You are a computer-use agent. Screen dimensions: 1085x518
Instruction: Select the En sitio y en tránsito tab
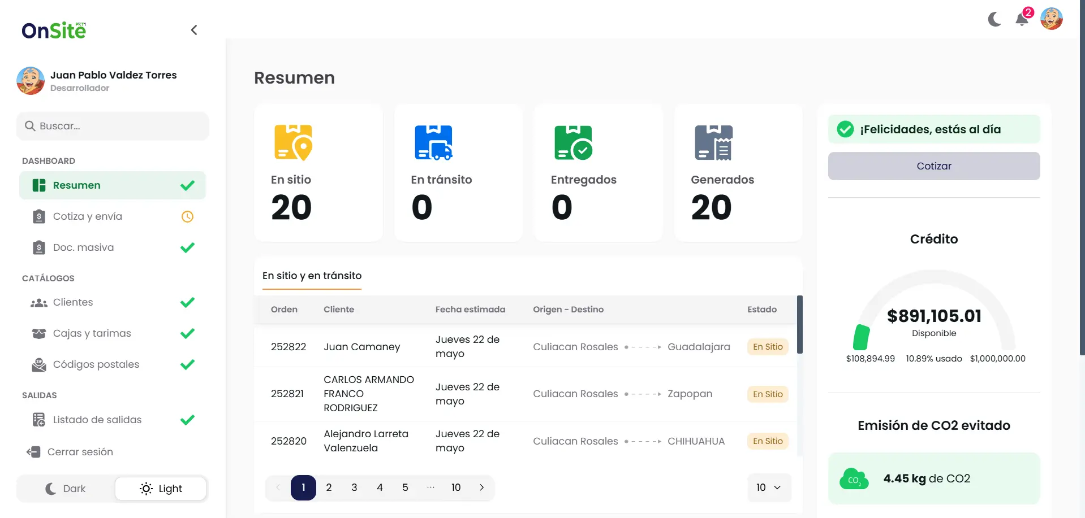tap(312, 276)
